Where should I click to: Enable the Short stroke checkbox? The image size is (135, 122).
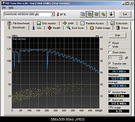[x=110, y=52]
